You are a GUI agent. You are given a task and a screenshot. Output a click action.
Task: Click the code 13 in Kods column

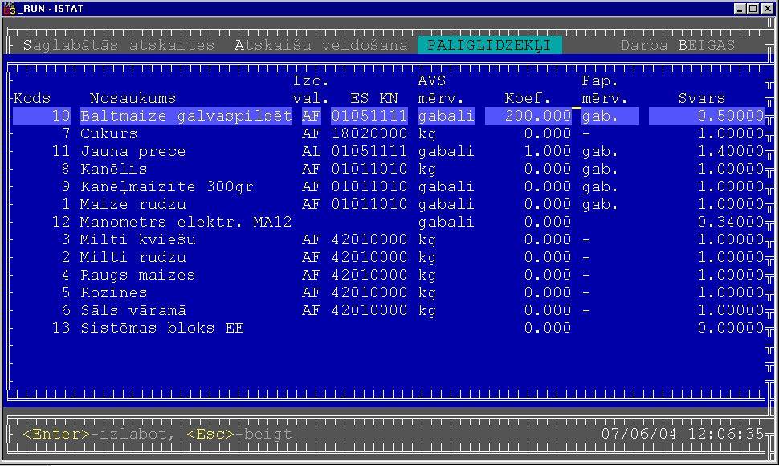61,328
